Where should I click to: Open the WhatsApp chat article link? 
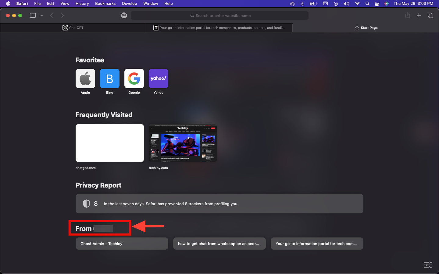[x=220, y=244]
